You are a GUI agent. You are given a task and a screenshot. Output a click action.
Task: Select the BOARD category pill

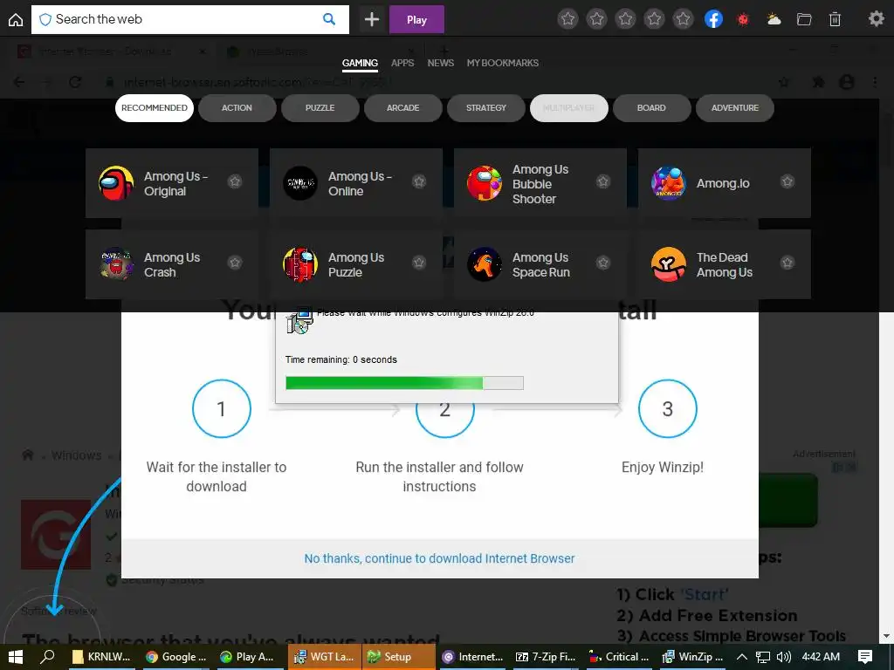click(651, 108)
